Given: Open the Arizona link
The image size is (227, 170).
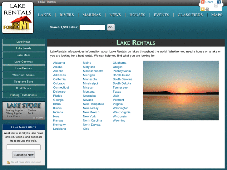Looking at the screenshot, I should pyautogui.click(x=58, y=71).
